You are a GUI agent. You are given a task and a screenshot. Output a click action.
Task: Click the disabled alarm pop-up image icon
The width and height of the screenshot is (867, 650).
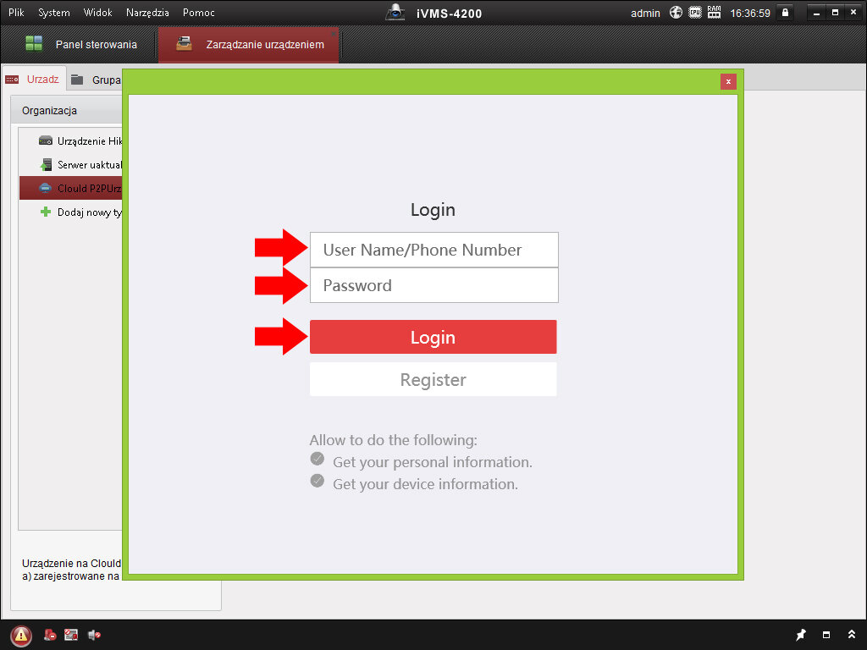tap(72, 635)
